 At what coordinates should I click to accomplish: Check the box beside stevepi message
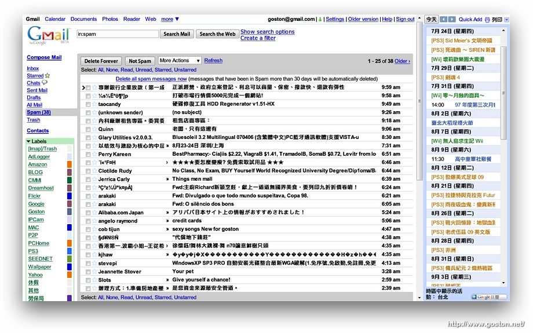pos(88,263)
